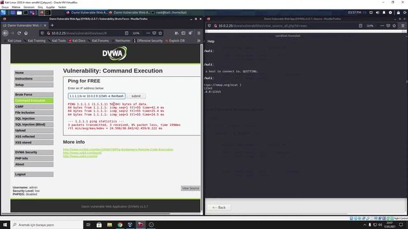Open Exploit-DB bookmark
The height and width of the screenshot is (229, 408).
coord(175,41)
